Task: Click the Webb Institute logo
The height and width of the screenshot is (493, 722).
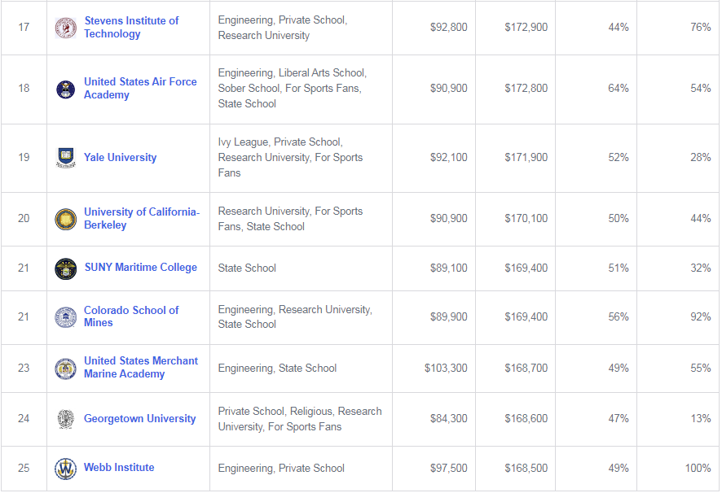Action: [x=65, y=469]
